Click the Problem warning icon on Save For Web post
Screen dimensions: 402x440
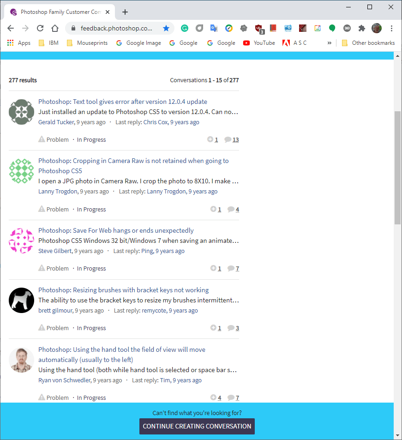42,268
